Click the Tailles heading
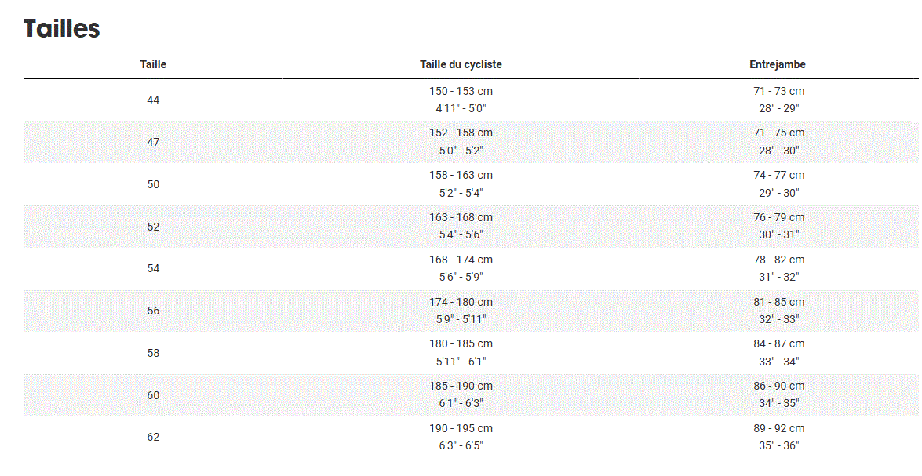This screenshot has width=922, height=476. pos(62,29)
